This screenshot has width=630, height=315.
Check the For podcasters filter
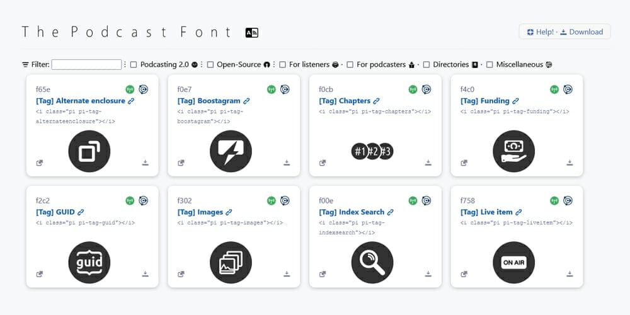[x=350, y=65]
